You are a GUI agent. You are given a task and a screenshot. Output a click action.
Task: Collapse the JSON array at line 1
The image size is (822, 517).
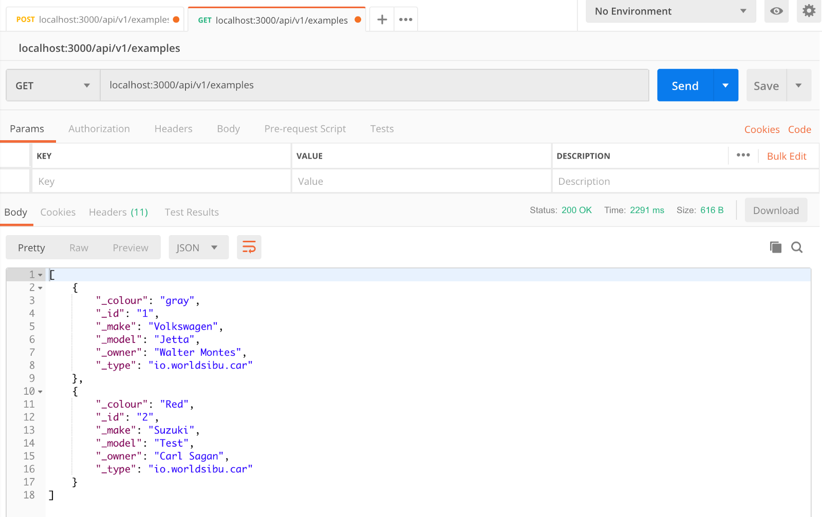pos(41,275)
